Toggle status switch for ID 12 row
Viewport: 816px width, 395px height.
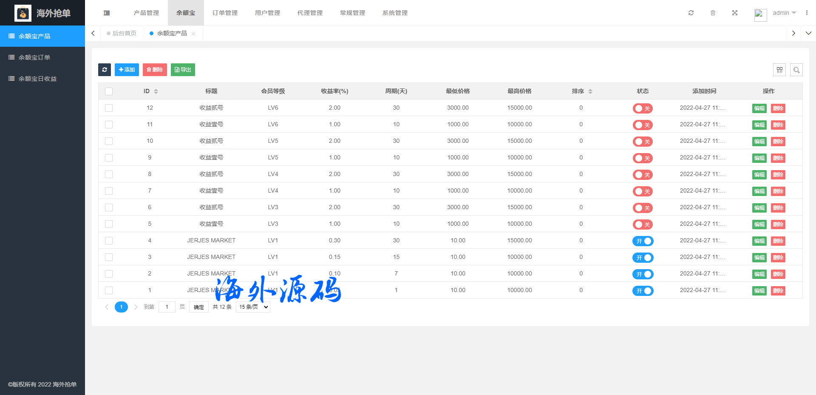pyautogui.click(x=643, y=108)
